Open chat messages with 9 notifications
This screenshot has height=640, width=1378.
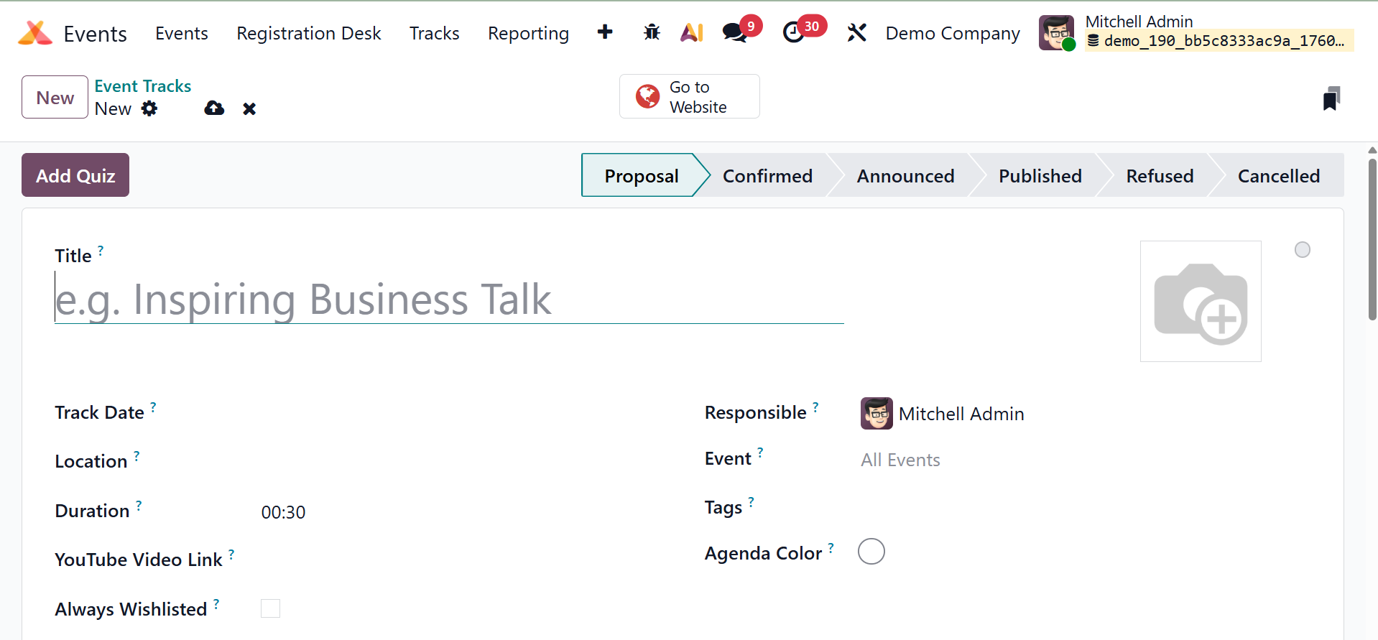pos(735,32)
